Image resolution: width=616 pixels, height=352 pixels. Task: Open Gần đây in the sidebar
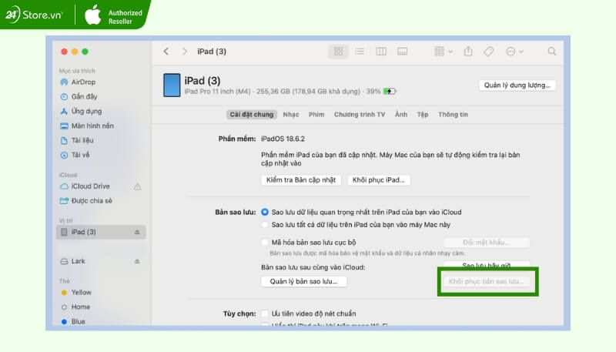pos(84,96)
